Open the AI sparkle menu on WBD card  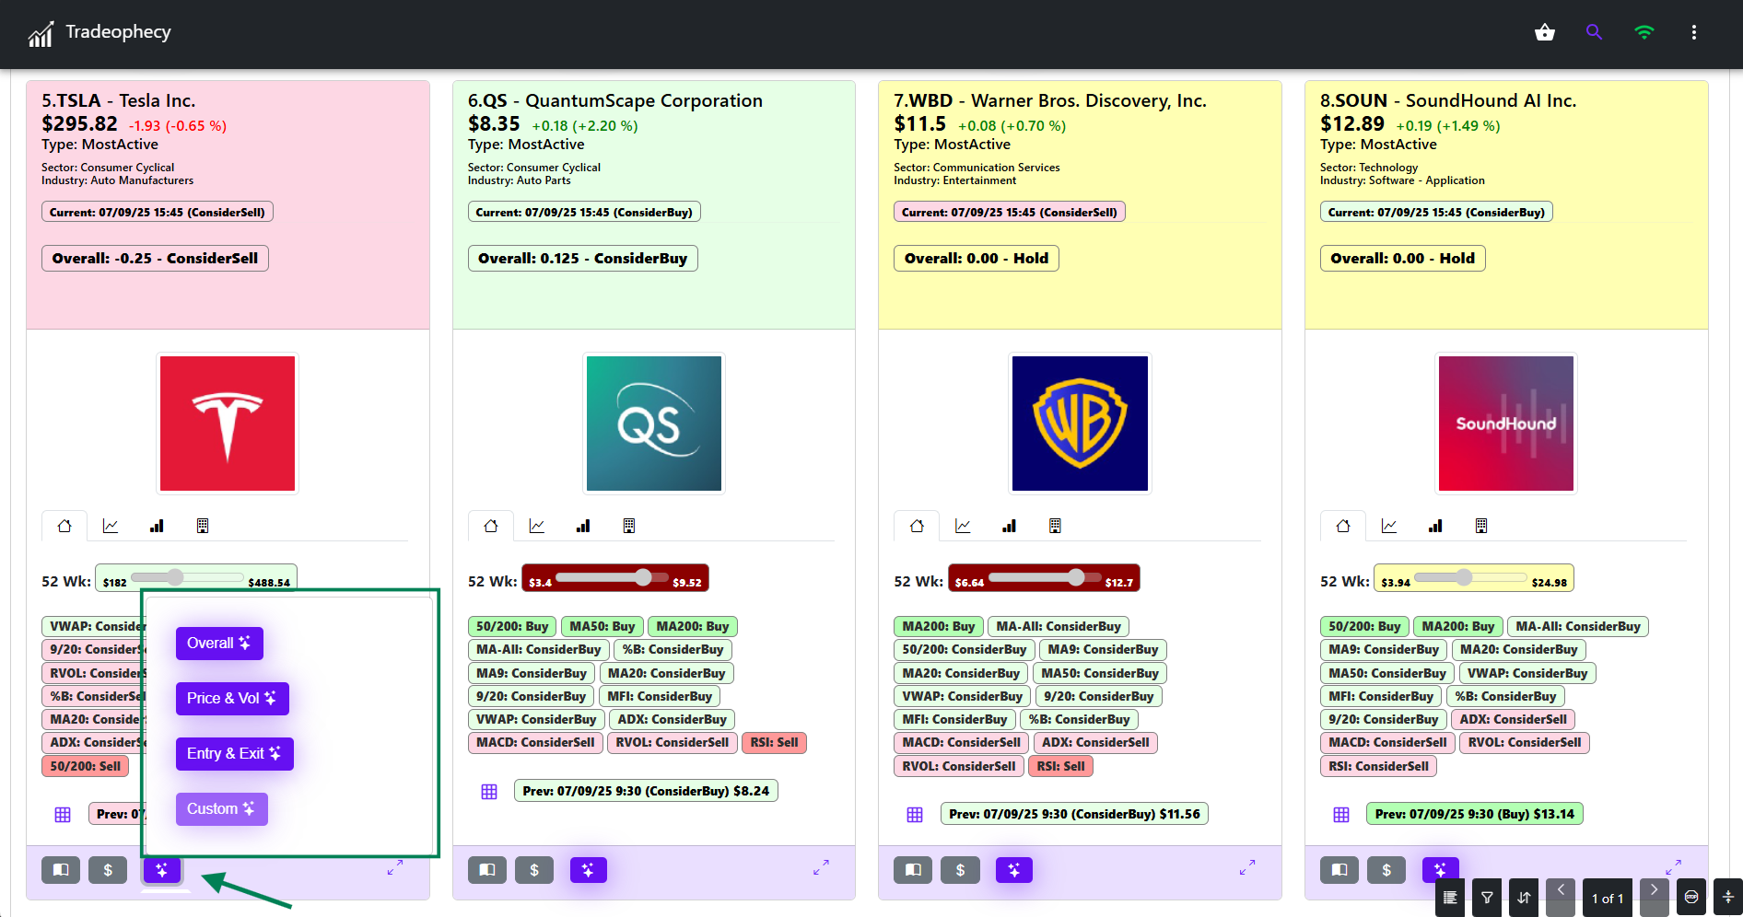pos(1014,870)
